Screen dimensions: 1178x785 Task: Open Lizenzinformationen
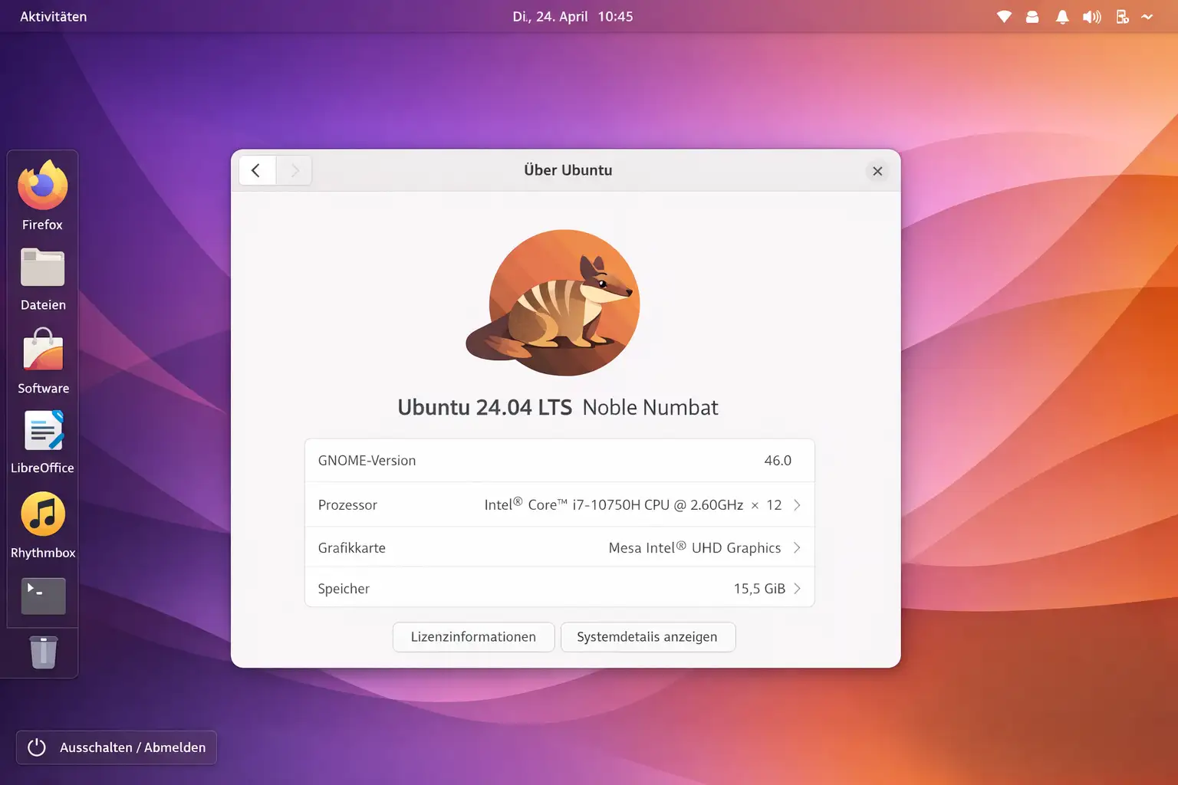(473, 637)
